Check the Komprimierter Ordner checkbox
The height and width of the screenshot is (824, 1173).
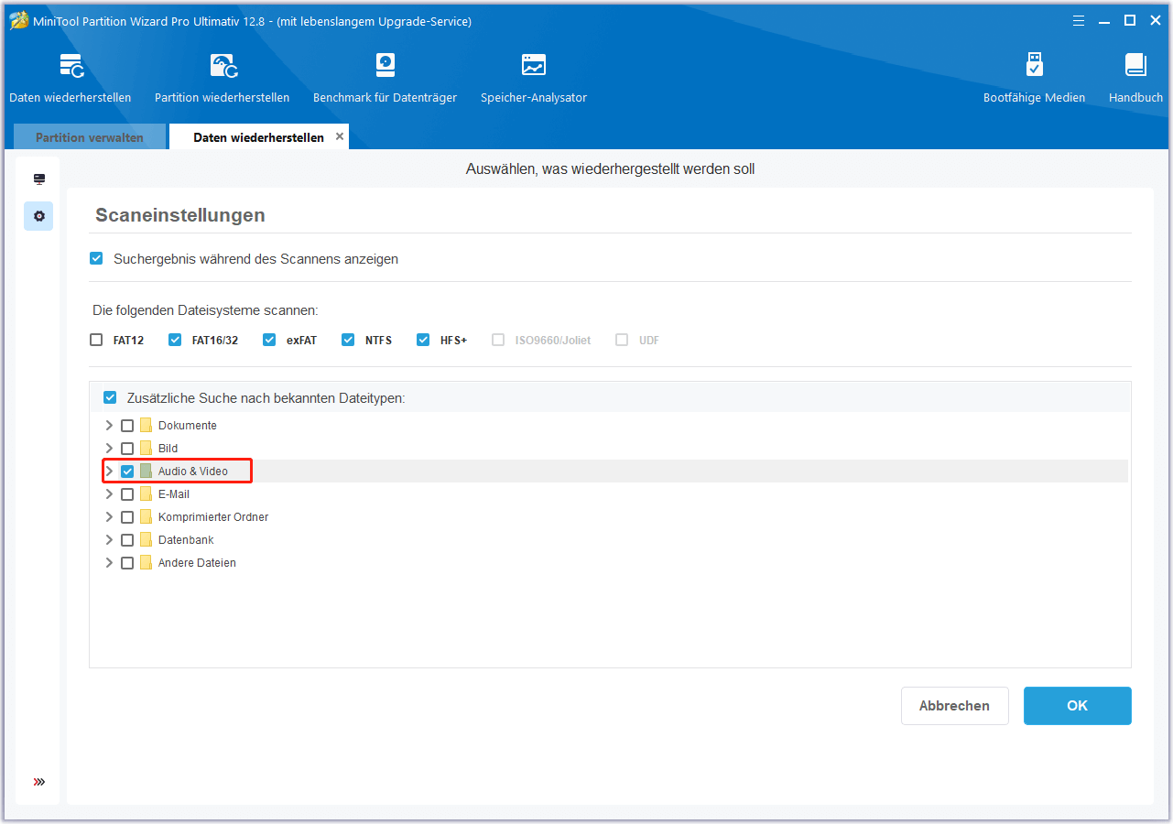point(127,517)
